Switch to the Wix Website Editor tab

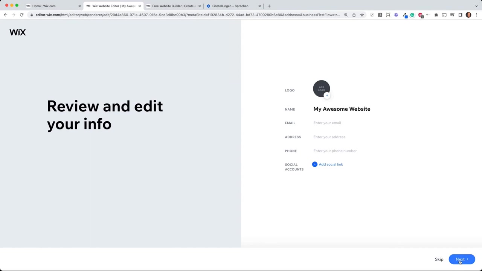(113, 6)
